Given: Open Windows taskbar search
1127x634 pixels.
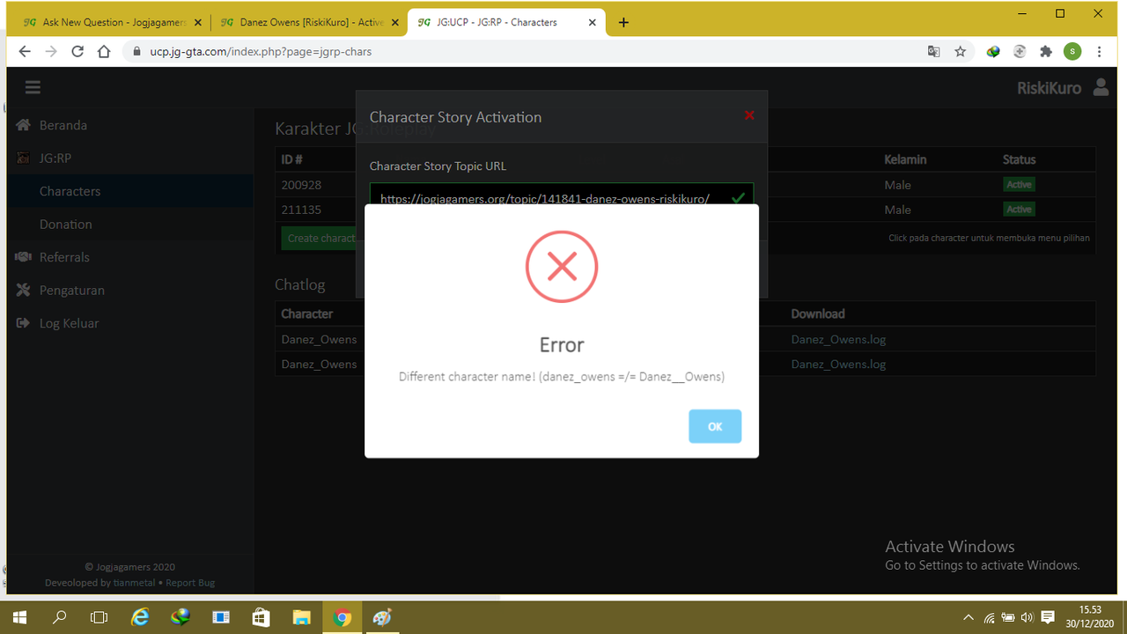Looking at the screenshot, I should point(60,617).
